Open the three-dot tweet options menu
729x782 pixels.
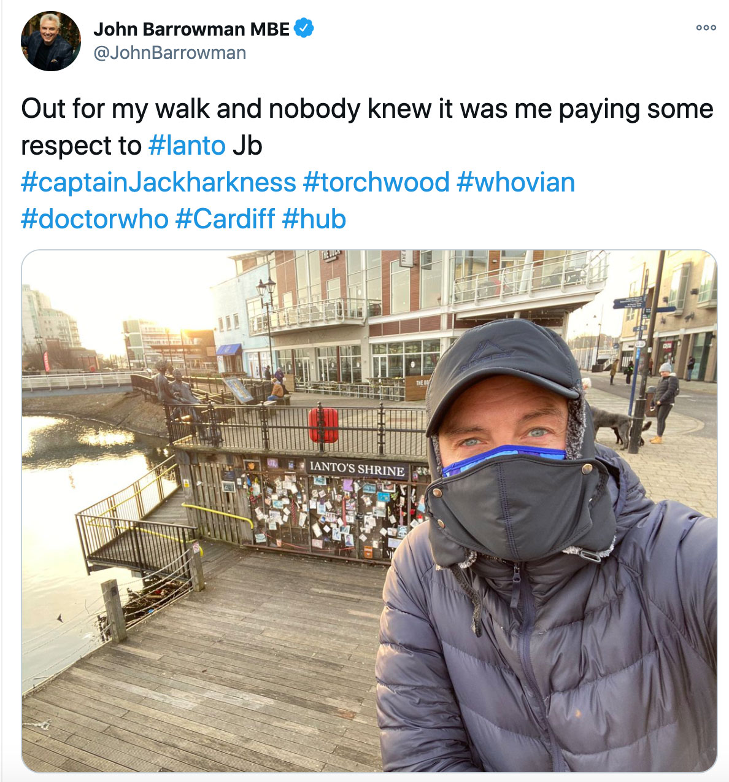pyautogui.click(x=706, y=28)
